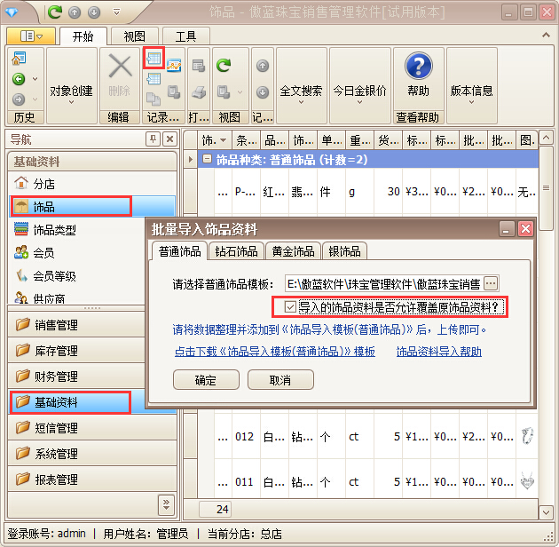The height and width of the screenshot is (547, 559).
Task: Click the green refresh icon in 视图 group
Action: coord(224,65)
